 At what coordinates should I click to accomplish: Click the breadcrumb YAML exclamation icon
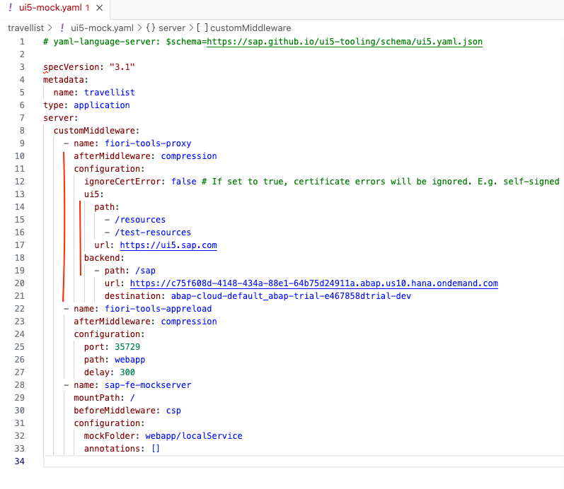[x=62, y=28]
